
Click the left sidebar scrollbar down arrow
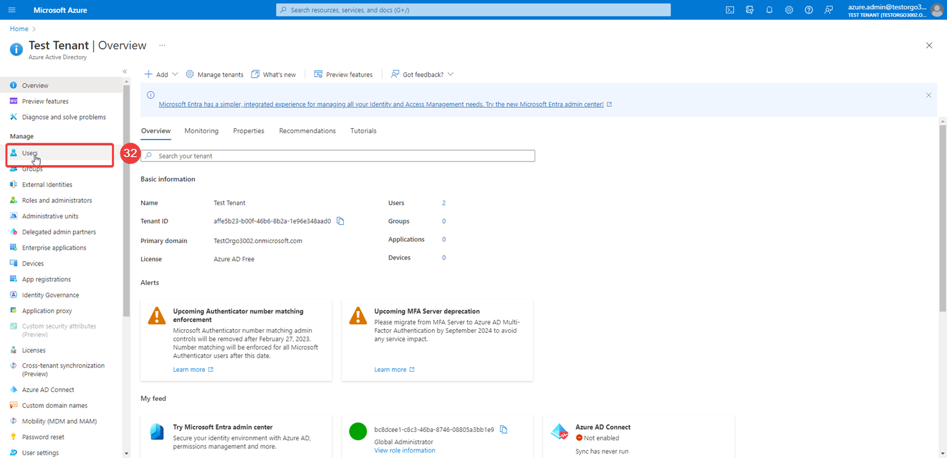pyautogui.click(x=126, y=453)
